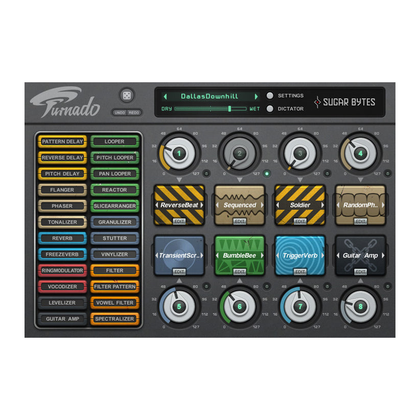Select the Sequenced effect tile
420x420 pixels.
pos(239,205)
